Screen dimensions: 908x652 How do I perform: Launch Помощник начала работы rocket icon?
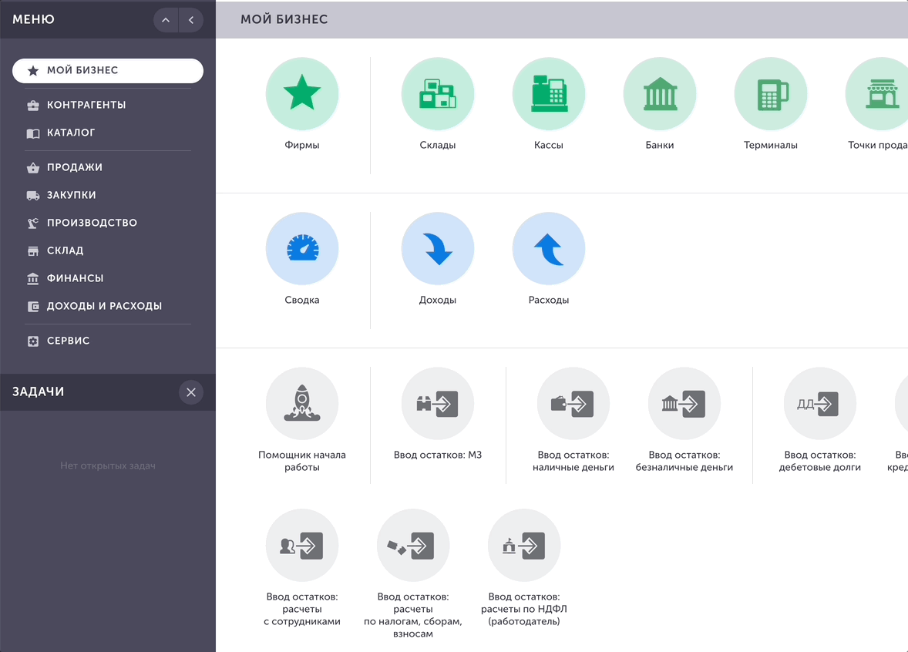(301, 404)
